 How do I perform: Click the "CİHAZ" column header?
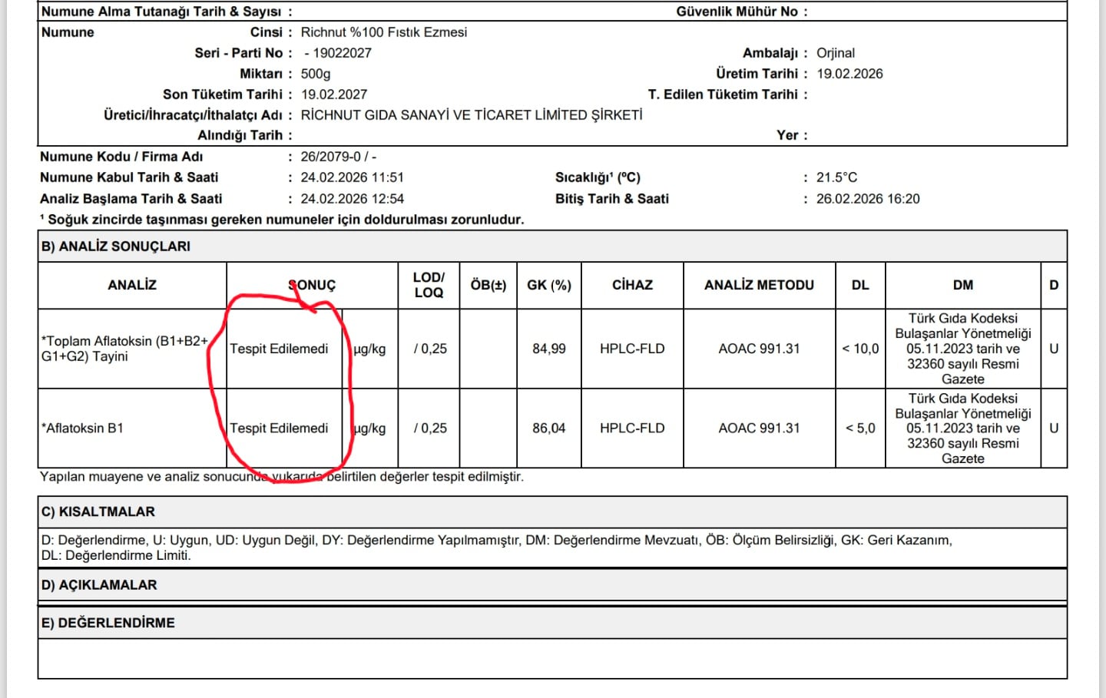tap(632, 285)
